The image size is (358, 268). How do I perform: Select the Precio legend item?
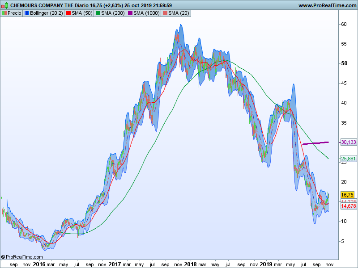(x=12, y=13)
